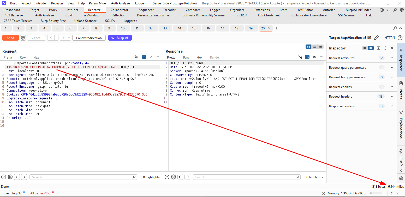Open Inspector side panel icon
Screen dimensions: 405x197
pyautogui.click(x=401, y=49)
